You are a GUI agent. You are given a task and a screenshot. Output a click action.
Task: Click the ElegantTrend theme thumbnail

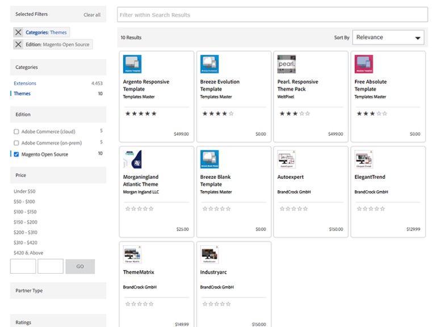click(364, 160)
